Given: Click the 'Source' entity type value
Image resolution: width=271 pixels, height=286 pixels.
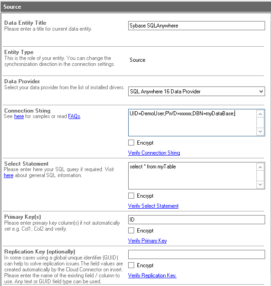Looking at the screenshot, I should coord(137,60).
